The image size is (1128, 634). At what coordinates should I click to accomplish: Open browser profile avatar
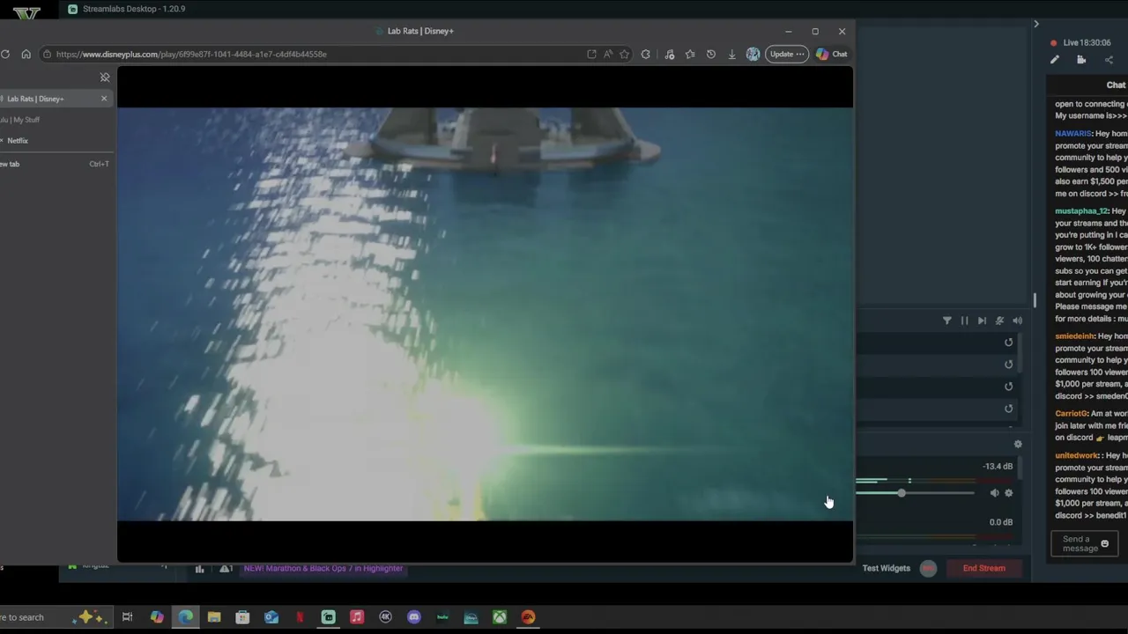click(753, 54)
